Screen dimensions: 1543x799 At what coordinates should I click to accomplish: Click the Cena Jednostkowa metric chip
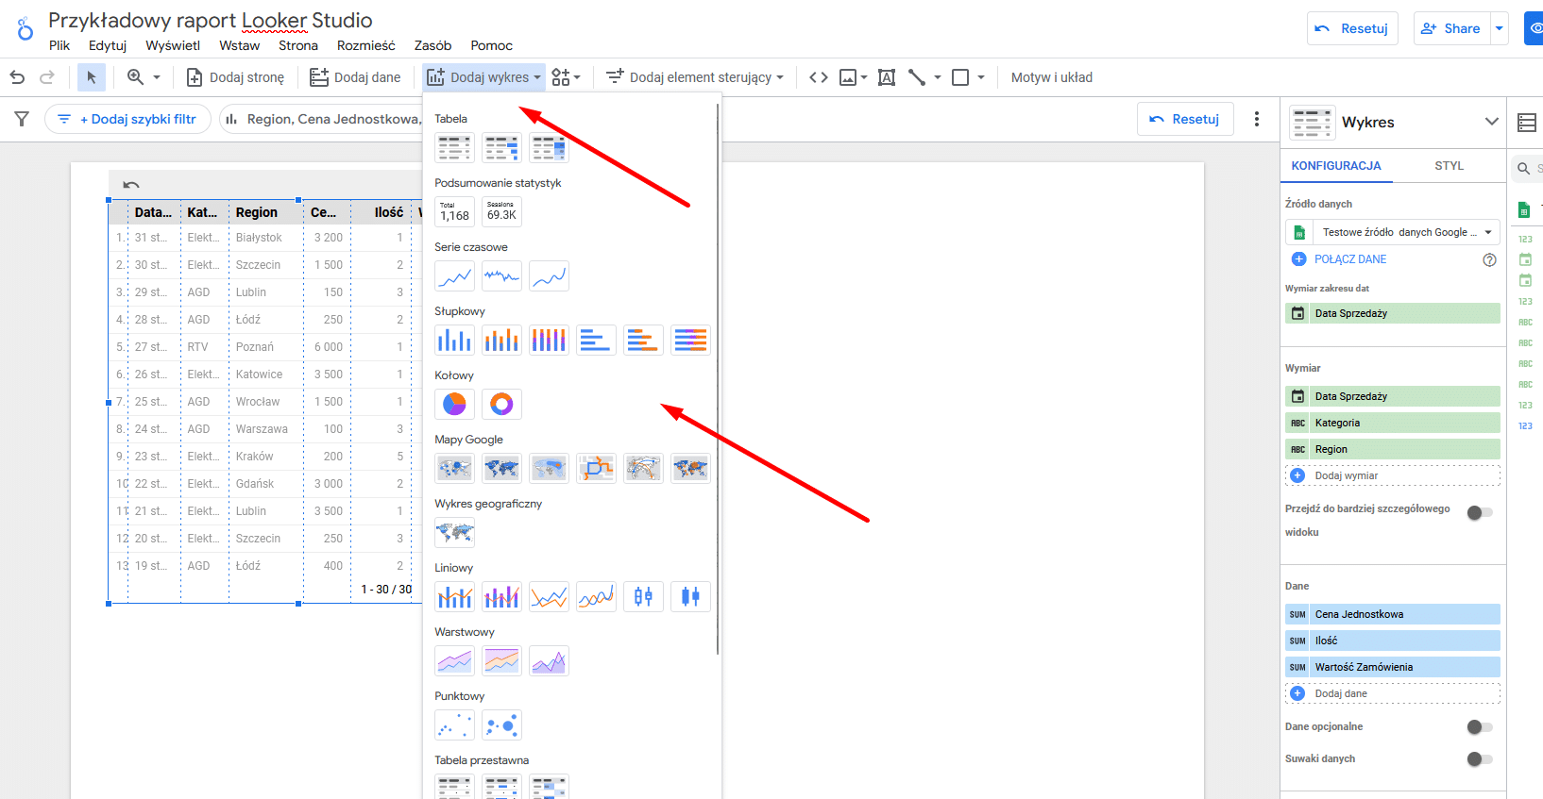tap(1393, 614)
